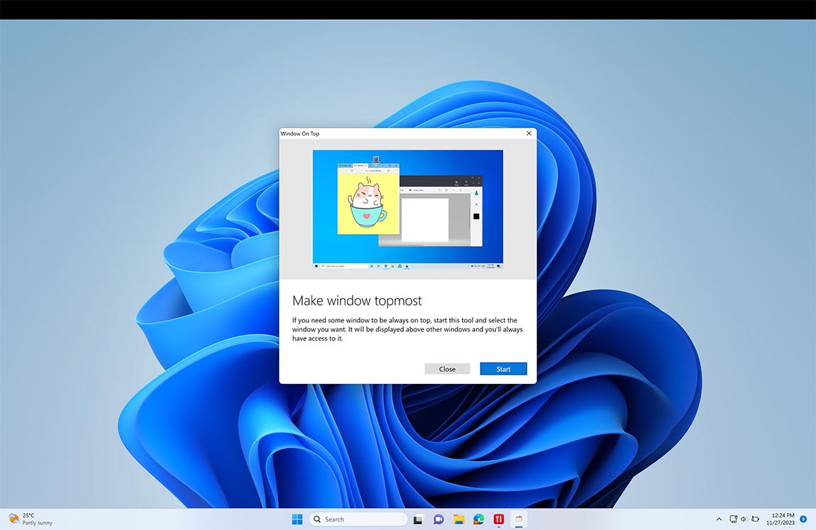Launch Microsoft Edge from the taskbar
This screenshot has height=530, width=816.
(x=479, y=519)
